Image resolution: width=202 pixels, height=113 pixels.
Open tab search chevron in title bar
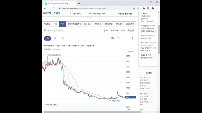[138, 2]
